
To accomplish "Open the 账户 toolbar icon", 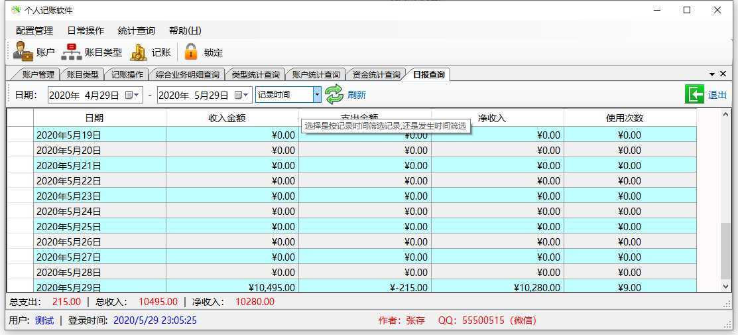I will [23, 52].
